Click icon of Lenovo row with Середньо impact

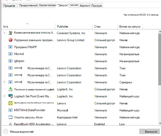10,82
